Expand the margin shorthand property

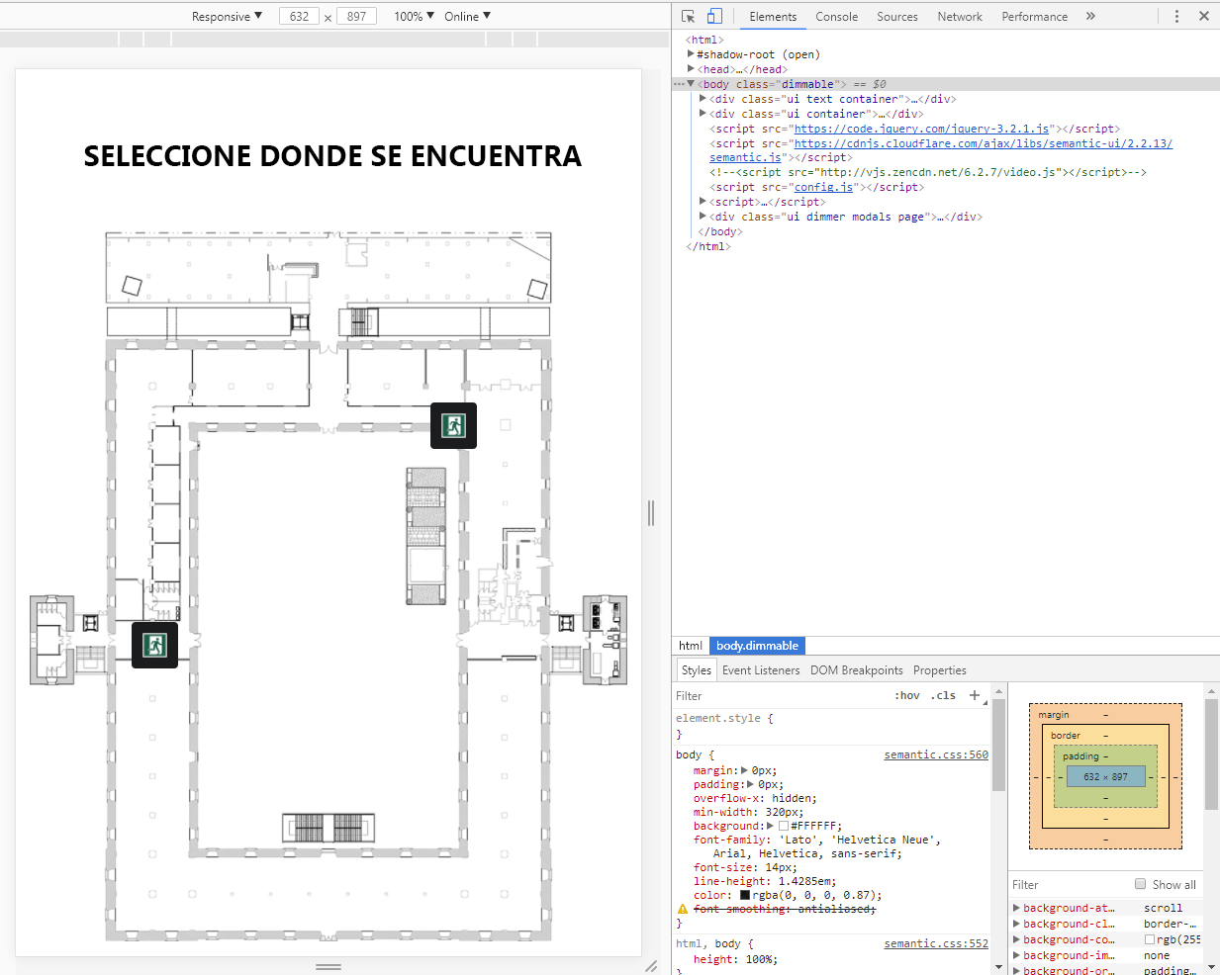tap(743, 770)
